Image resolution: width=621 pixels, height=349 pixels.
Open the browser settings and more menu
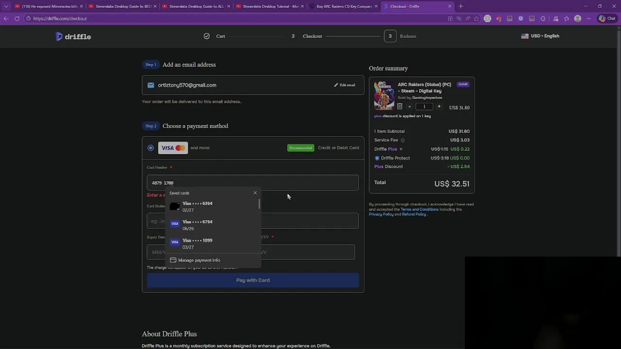(589, 18)
